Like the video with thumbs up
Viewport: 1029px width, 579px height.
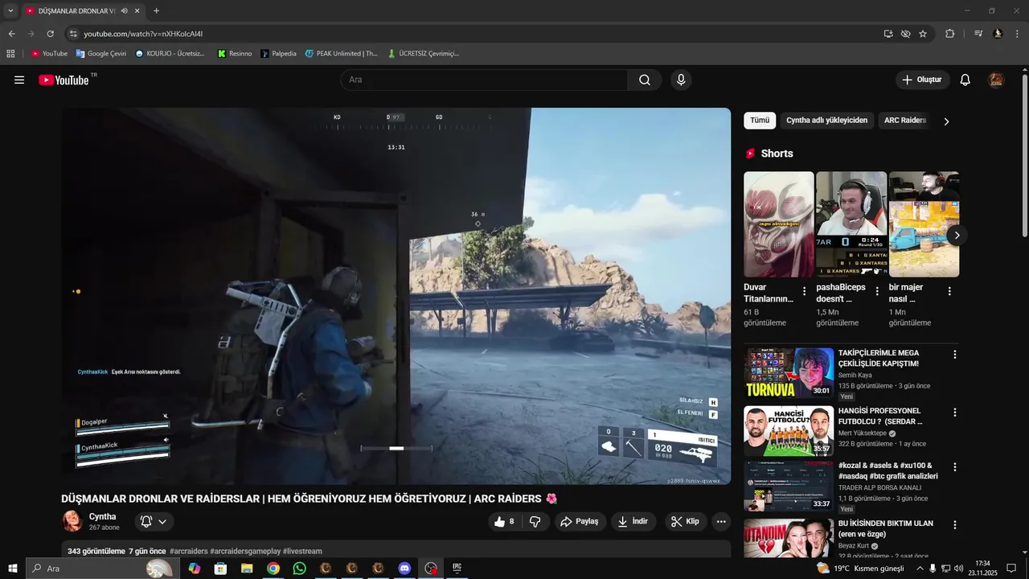click(x=504, y=521)
